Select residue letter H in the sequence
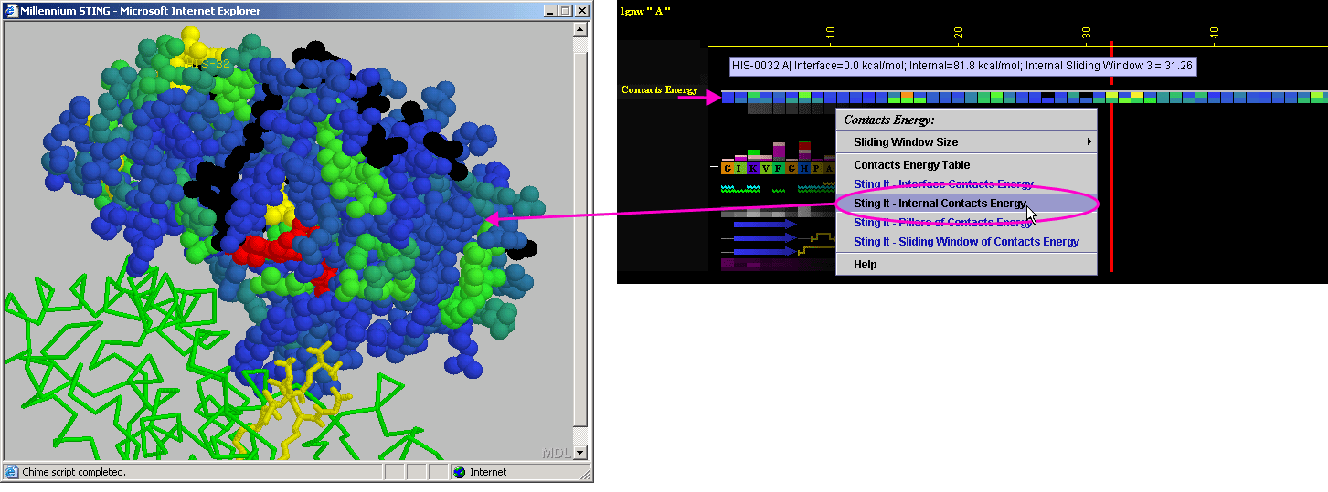The height and width of the screenshot is (492, 1328). [x=804, y=168]
